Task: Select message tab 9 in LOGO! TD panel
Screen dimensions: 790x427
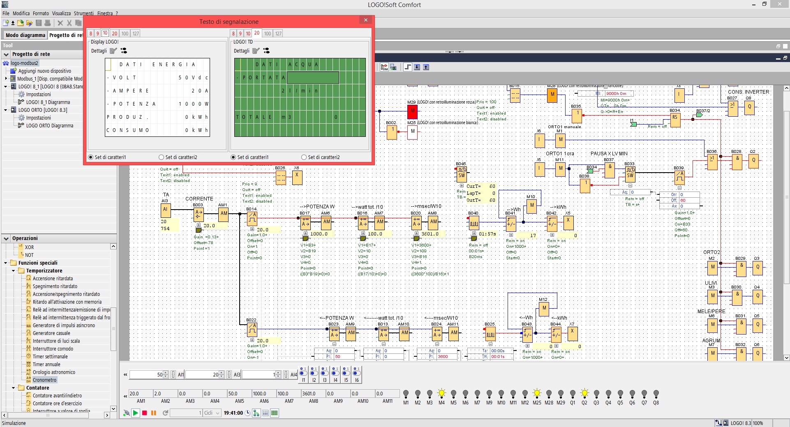Action: [x=240, y=33]
